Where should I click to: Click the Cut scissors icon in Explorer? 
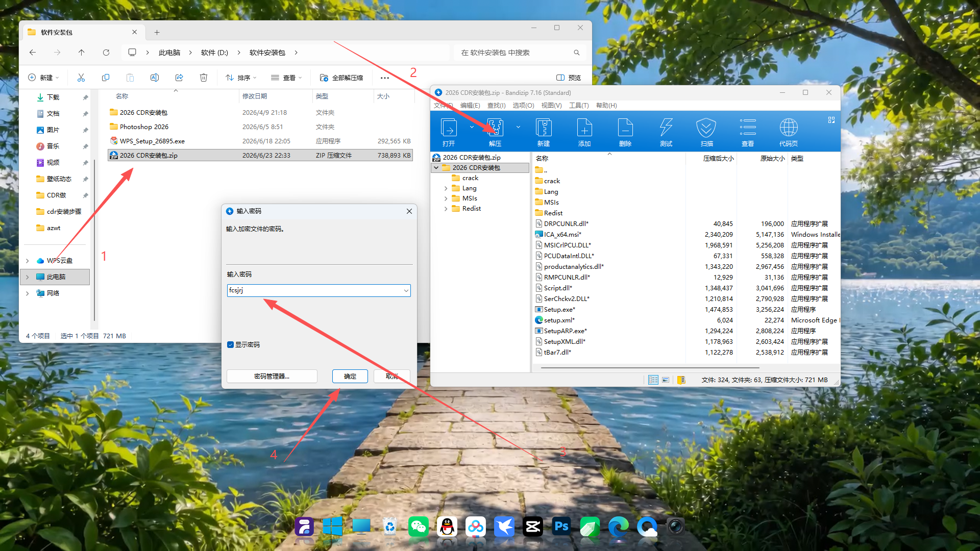pos(81,78)
